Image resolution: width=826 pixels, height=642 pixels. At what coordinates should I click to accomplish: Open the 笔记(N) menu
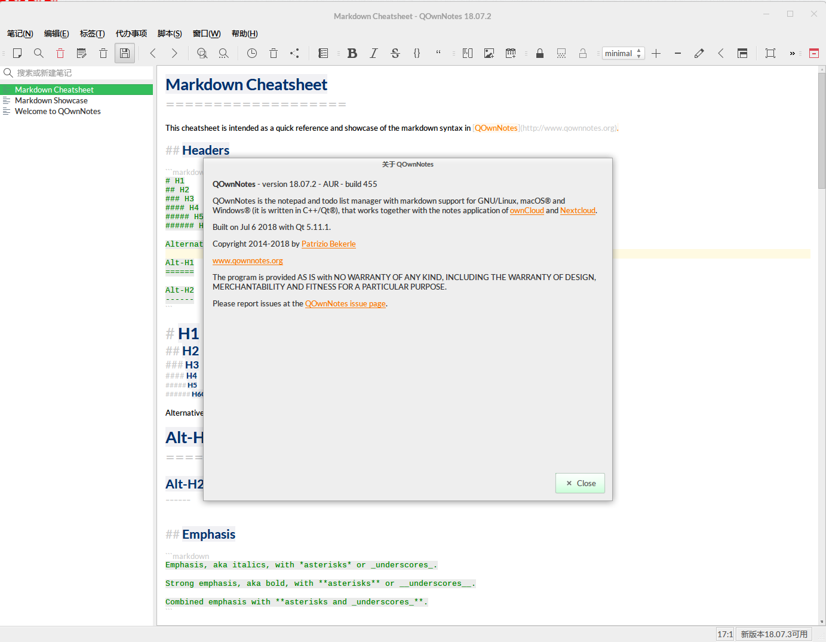point(20,33)
